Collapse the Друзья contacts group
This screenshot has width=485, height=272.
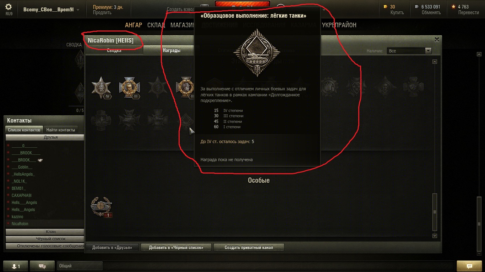45,137
